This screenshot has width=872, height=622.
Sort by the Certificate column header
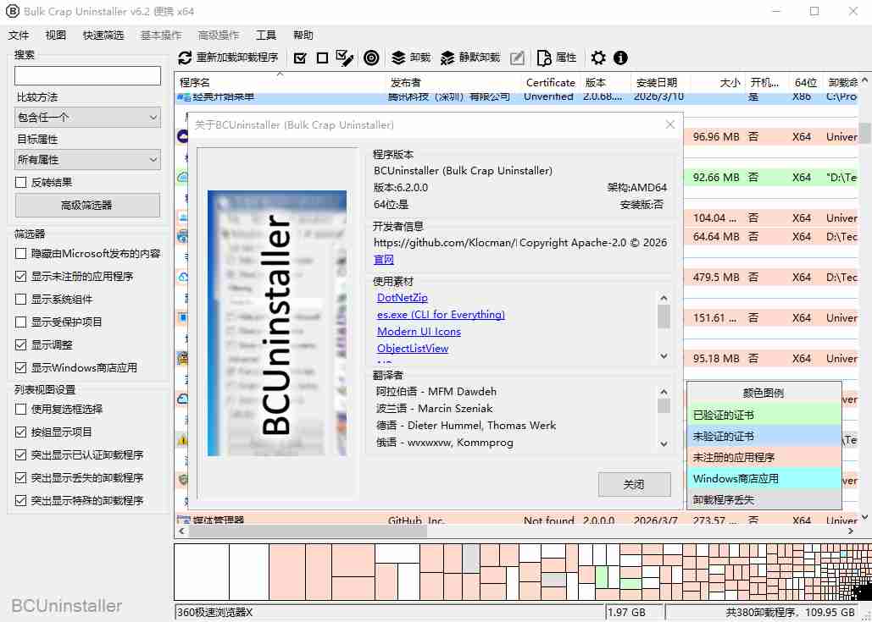(x=551, y=82)
